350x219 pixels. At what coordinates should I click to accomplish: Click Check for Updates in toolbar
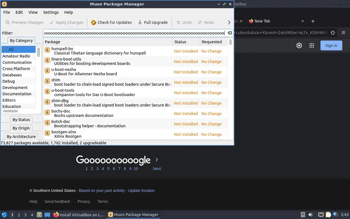111,22
